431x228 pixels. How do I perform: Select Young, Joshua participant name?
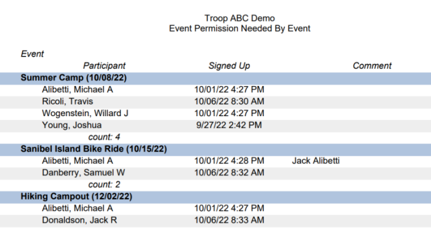pyautogui.click(x=72, y=125)
